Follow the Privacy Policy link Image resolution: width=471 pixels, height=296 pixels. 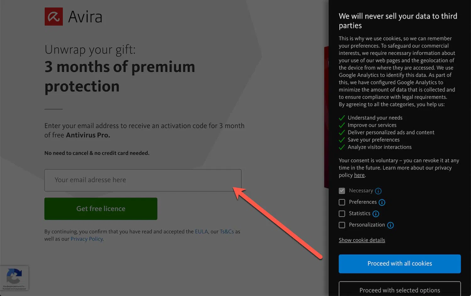click(87, 239)
